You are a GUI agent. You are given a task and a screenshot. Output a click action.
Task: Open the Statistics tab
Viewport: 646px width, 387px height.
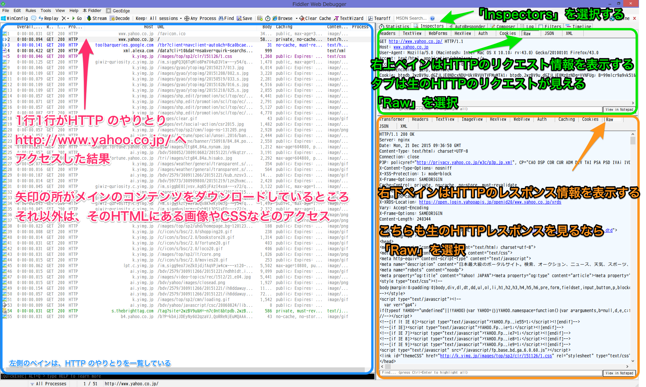tap(394, 26)
